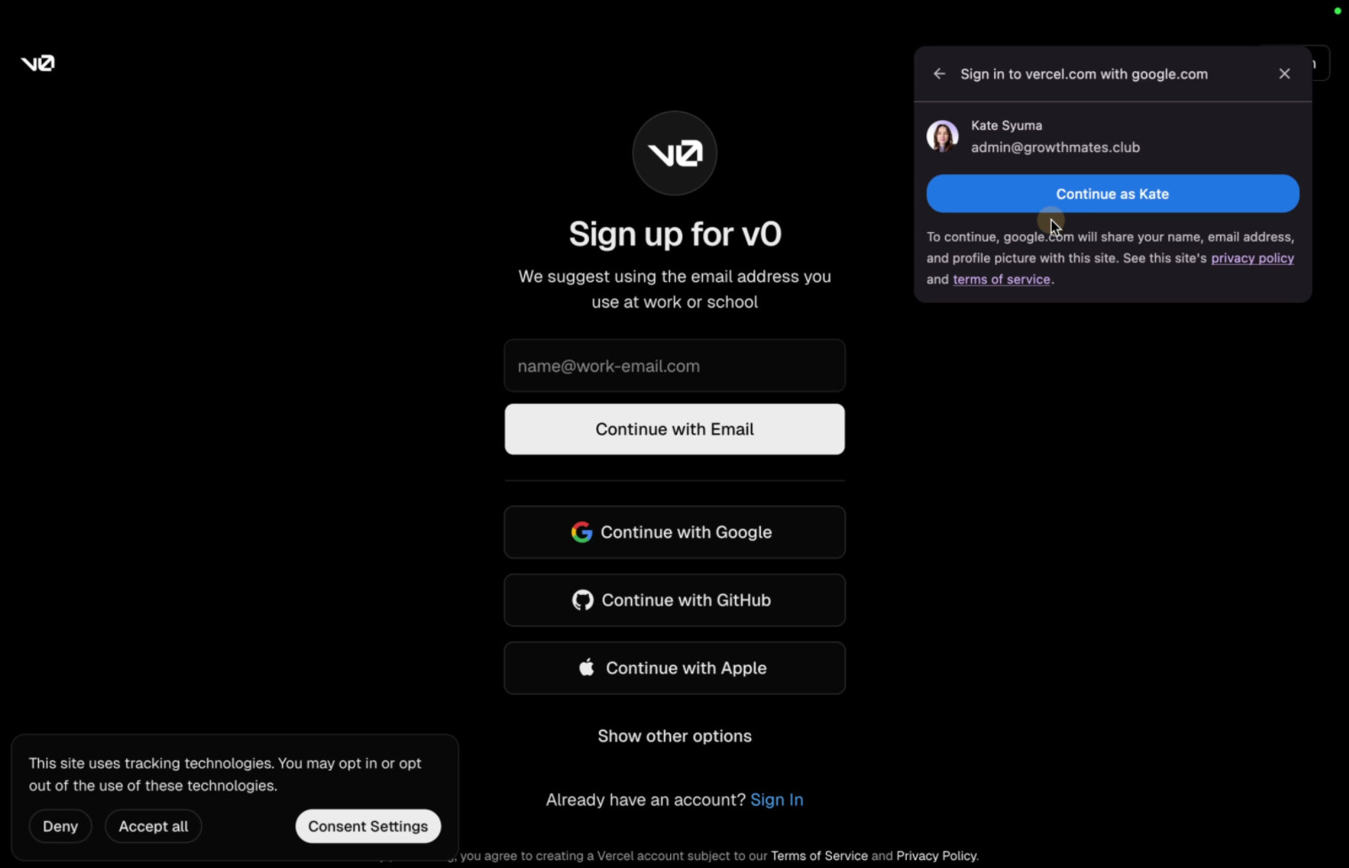Open privacy policy link in Google popup

point(1252,258)
